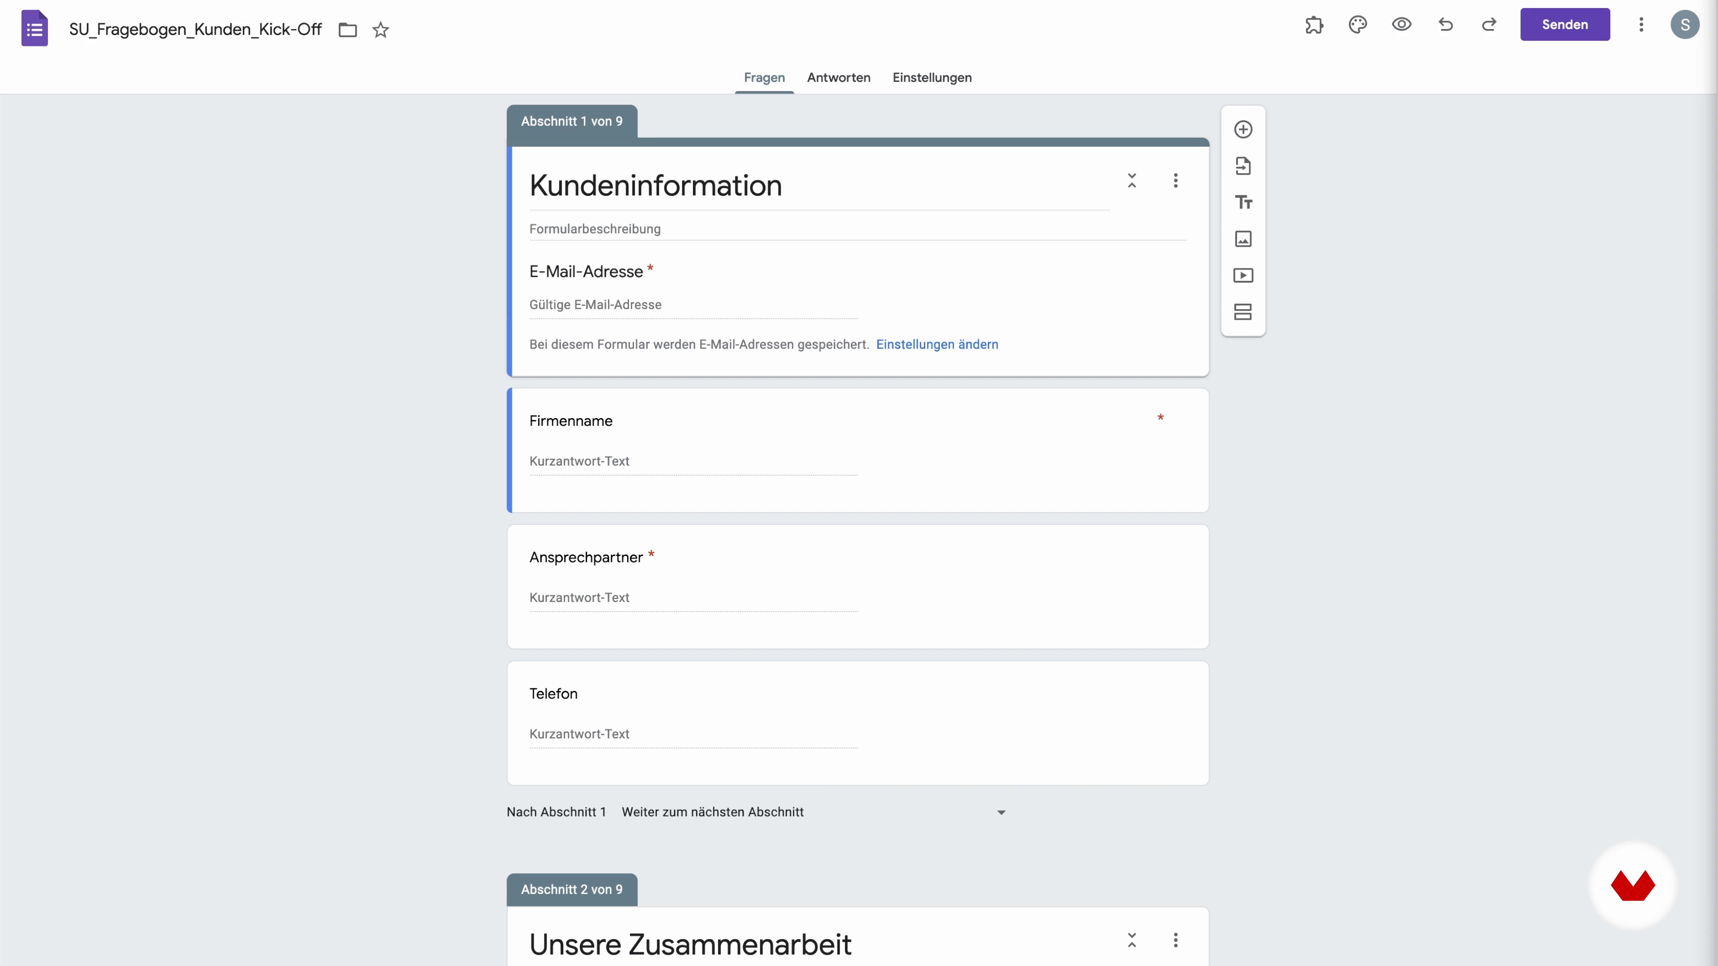
Task: Select the Ansprechpartner question
Action: coord(858,587)
